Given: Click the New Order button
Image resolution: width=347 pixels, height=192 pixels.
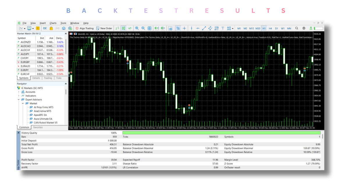Looking at the screenshot, I should (104, 28).
